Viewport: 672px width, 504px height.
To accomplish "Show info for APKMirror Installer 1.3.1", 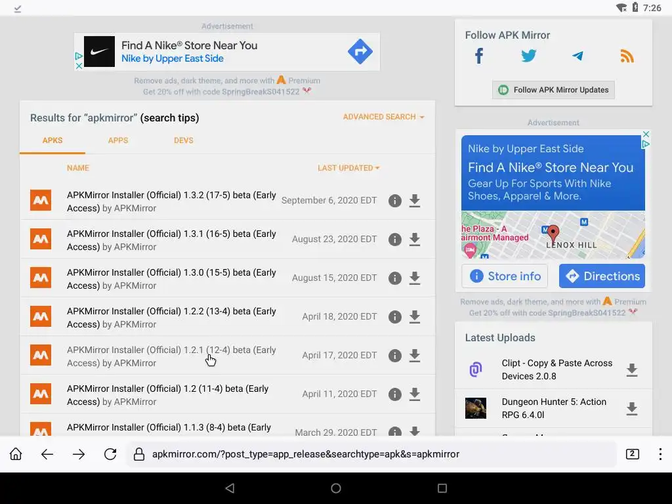I will [394, 239].
